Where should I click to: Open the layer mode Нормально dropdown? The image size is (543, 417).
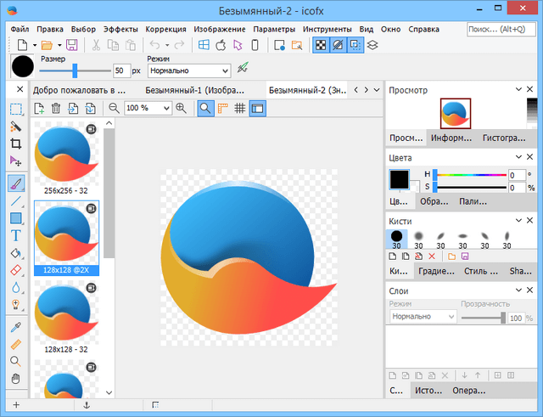(x=423, y=316)
